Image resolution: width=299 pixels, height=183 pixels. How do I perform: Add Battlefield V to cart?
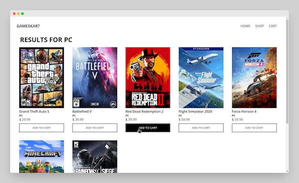tap(95, 127)
